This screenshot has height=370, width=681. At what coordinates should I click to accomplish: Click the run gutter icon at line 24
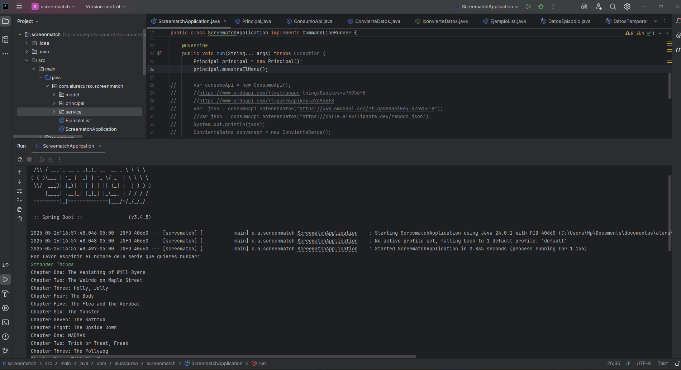pyautogui.click(x=159, y=53)
